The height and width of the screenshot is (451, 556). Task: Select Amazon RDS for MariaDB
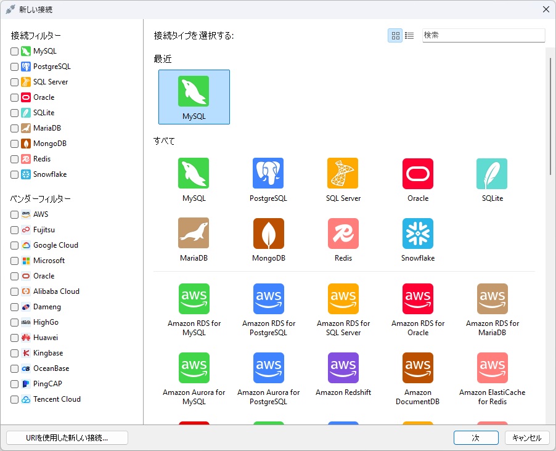tap(492, 310)
